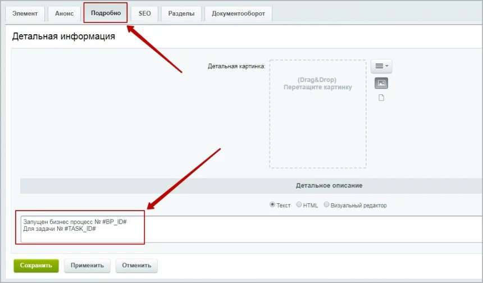Image resolution: width=483 pixels, height=283 pixels.
Task: Choose the HTML radio option
Action: coord(299,205)
